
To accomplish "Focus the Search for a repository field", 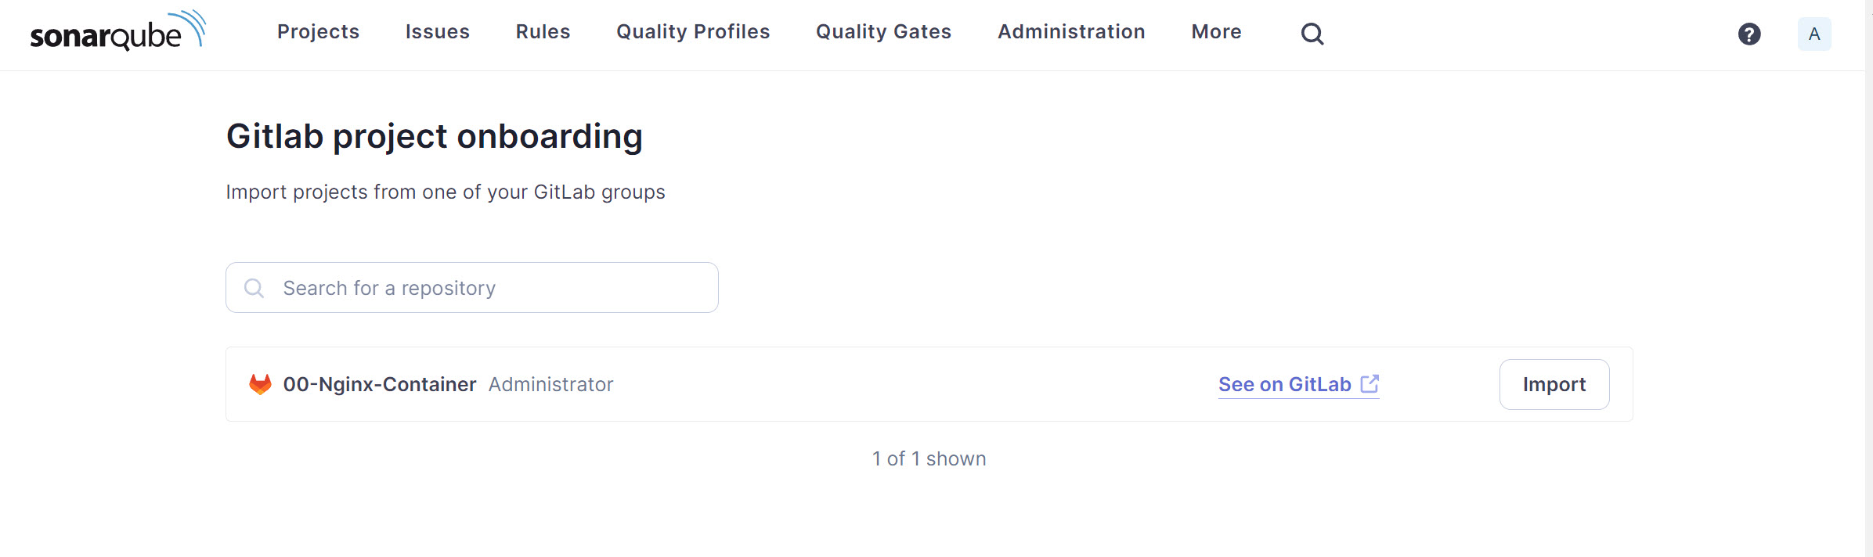I will [485, 288].
